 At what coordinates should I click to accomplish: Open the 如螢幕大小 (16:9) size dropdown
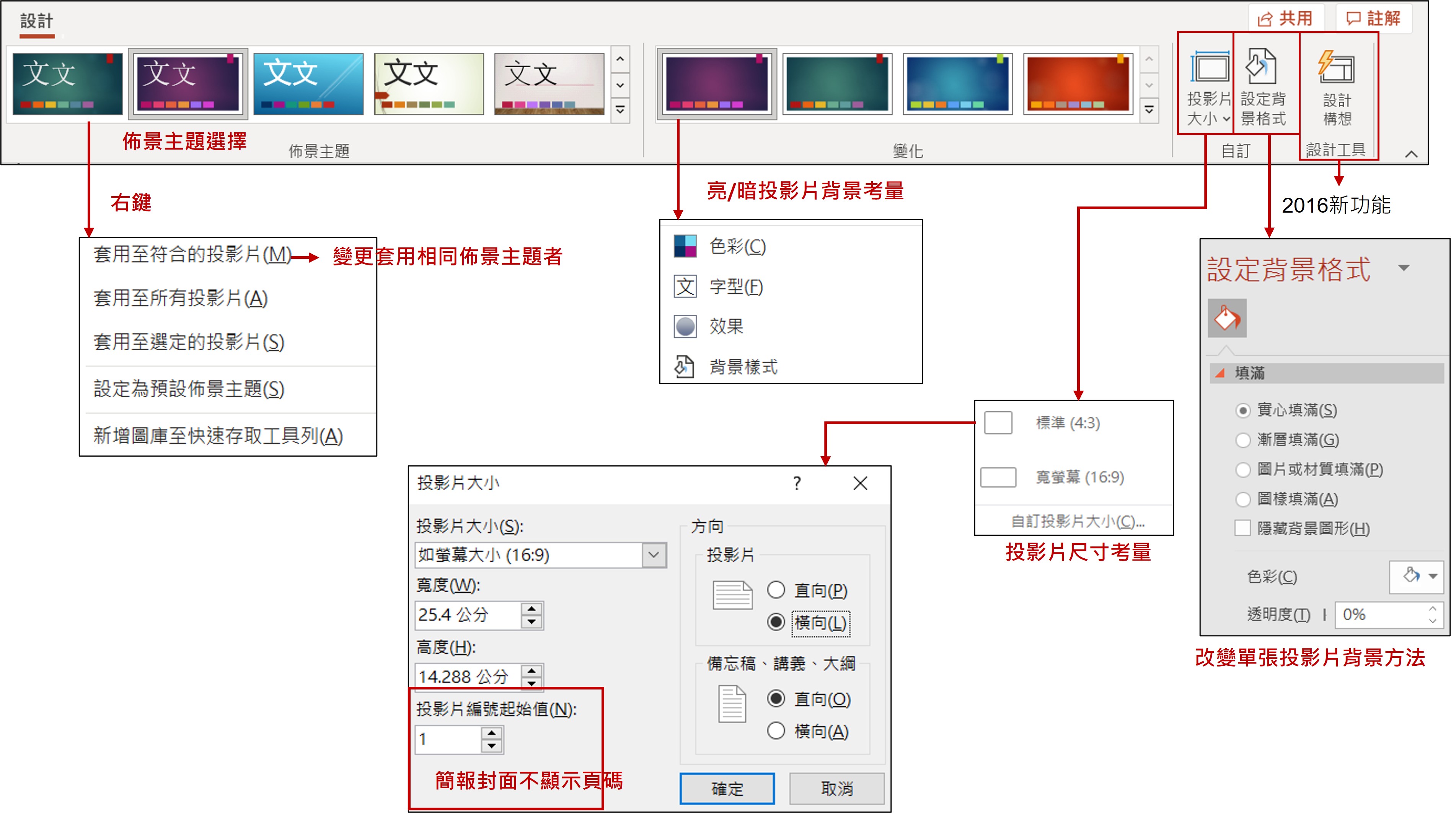(x=654, y=555)
